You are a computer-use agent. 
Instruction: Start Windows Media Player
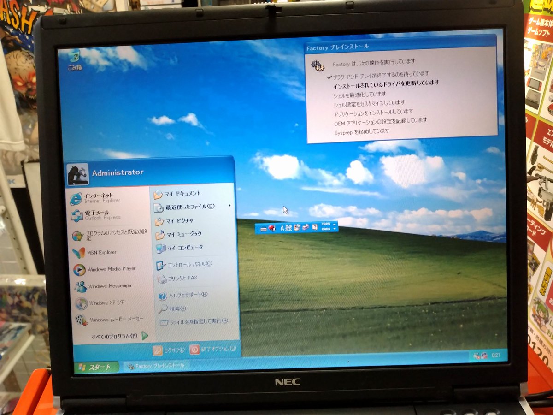(105, 269)
